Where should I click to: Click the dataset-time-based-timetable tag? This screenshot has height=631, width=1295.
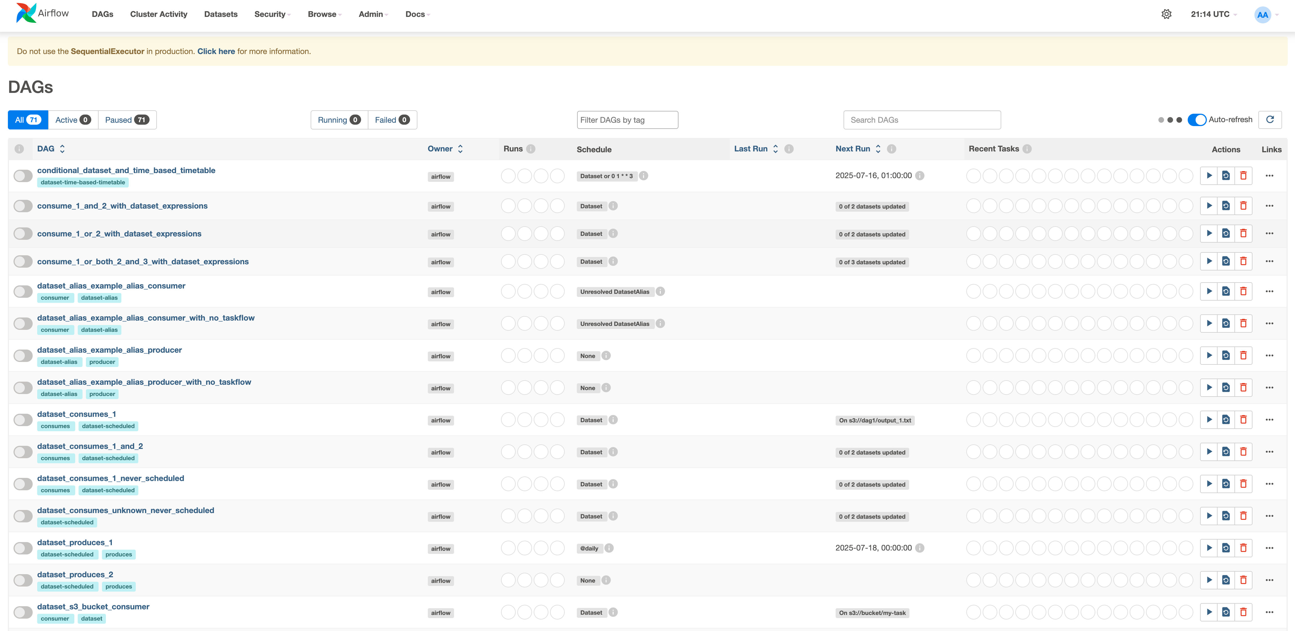click(x=83, y=182)
